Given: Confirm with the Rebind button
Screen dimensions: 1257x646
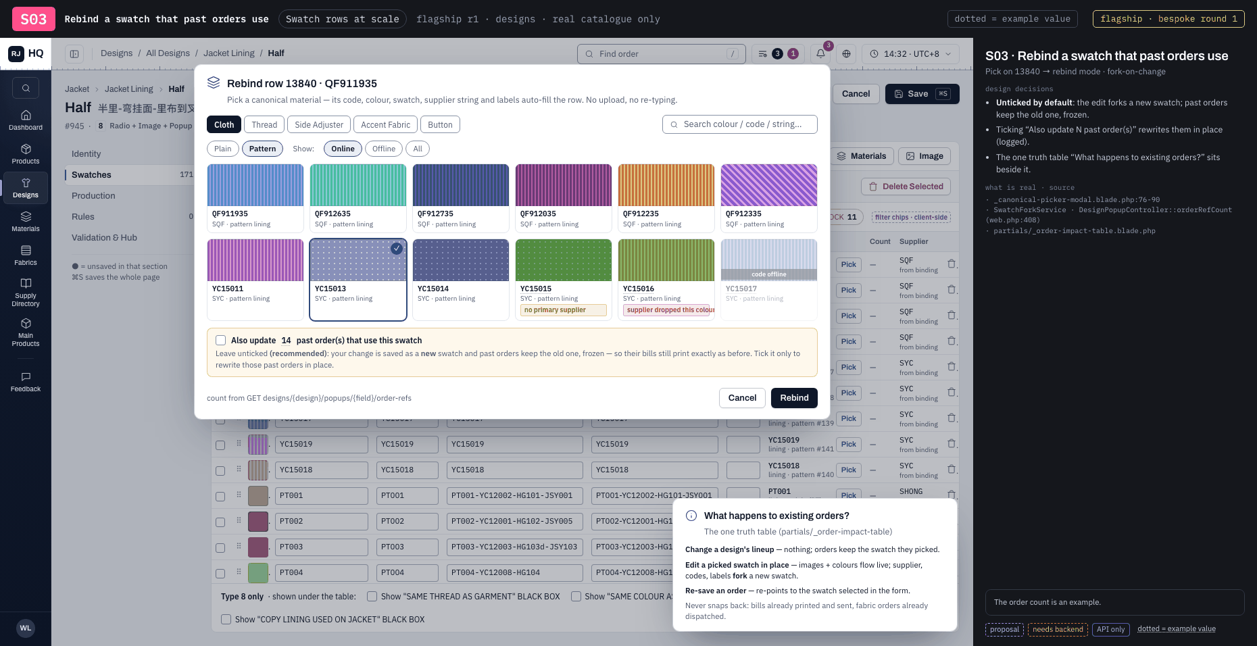Looking at the screenshot, I should point(794,398).
